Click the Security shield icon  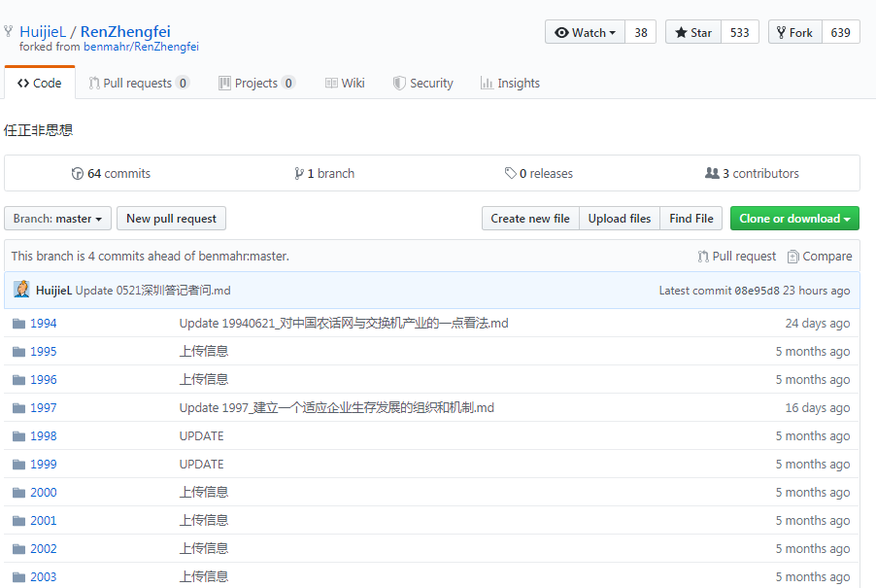(399, 84)
